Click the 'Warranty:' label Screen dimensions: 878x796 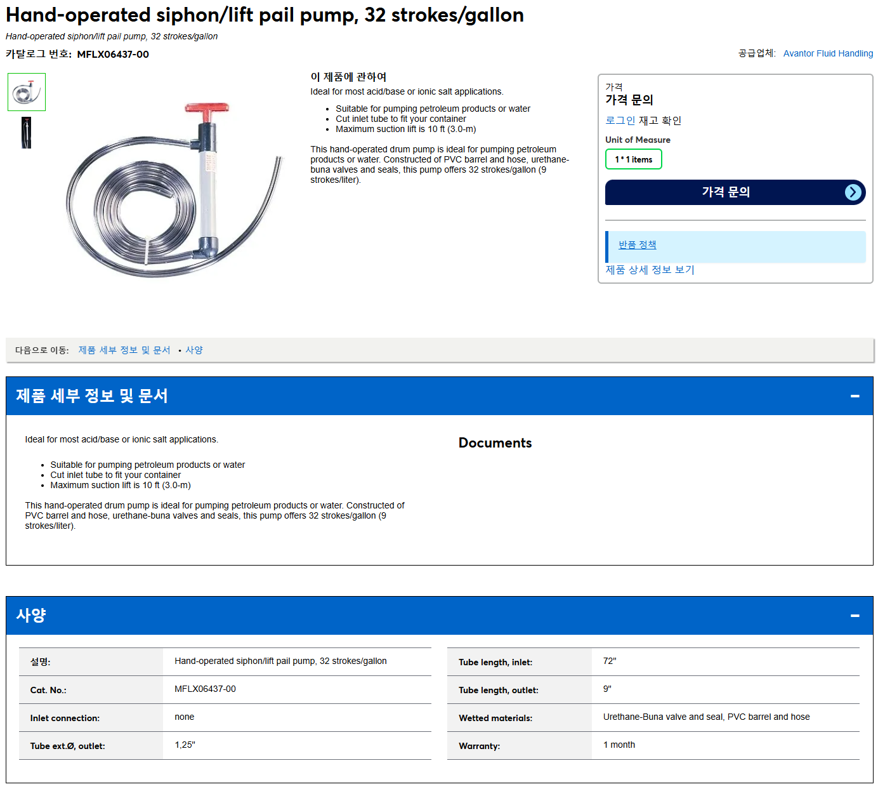click(479, 746)
